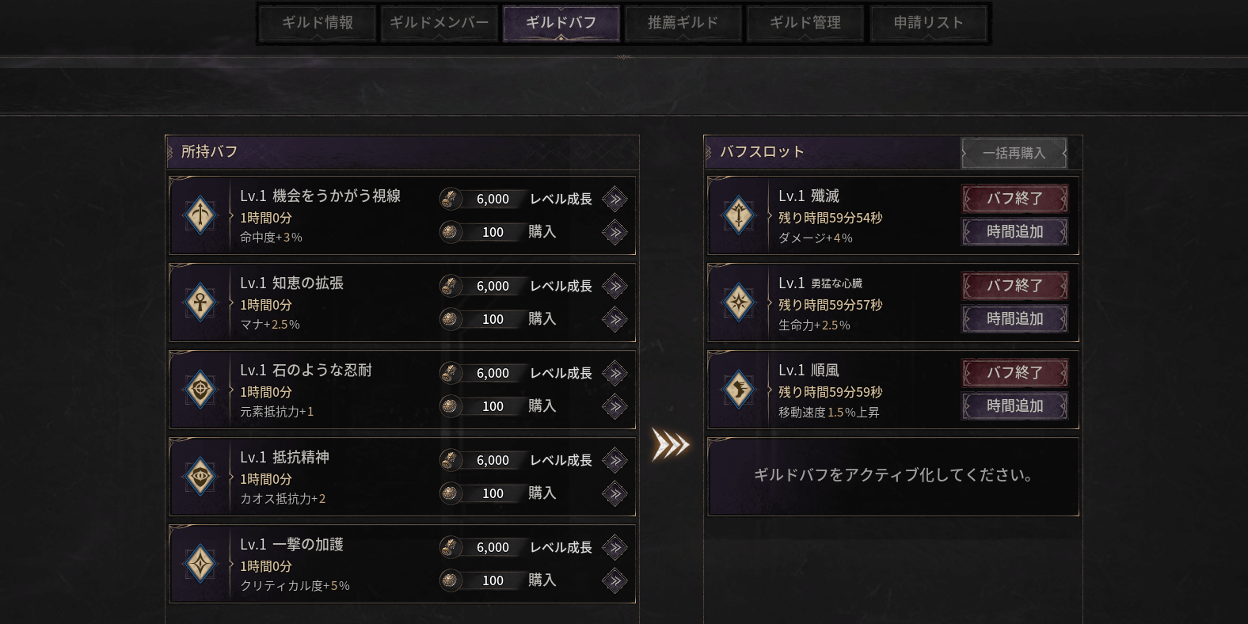
Task: Switch to the ギルド情報 tab
Action: [317, 23]
